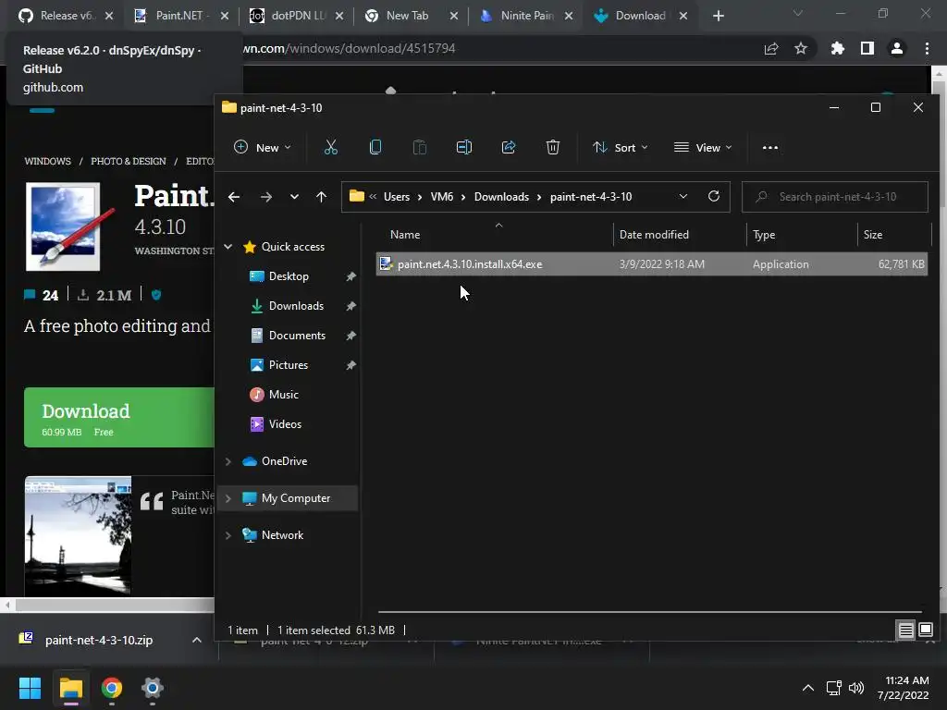This screenshot has height=710, width=947.
Task: Expand the OneDrive tree node
Action: pyautogui.click(x=228, y=461)
